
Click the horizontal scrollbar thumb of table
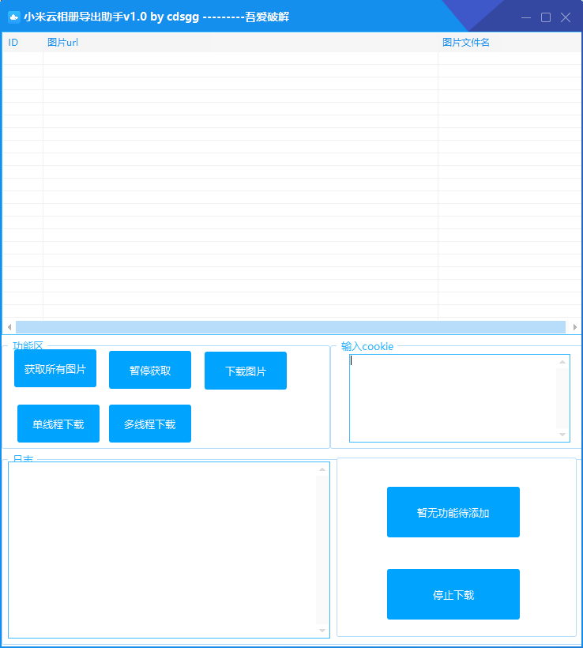coord(291,327)
